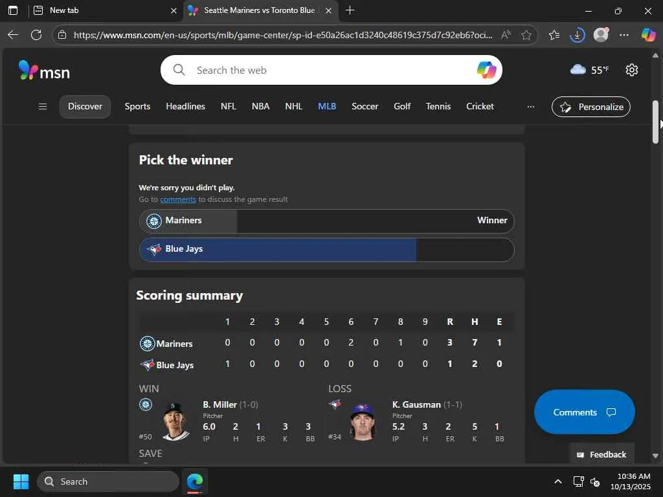Open tab actions menu icon
Image resolution: width=663 pixels, height=497 pixels.
click(13, 10)
